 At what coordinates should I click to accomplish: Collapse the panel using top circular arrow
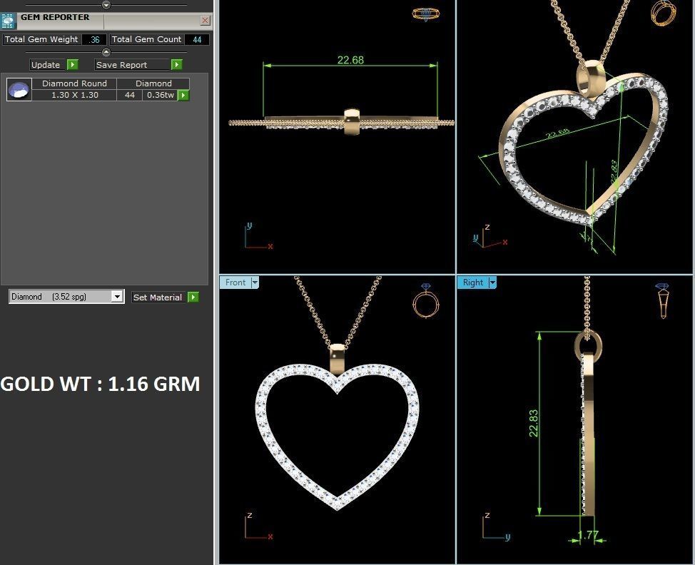pyautogui.click(x=106, y=5)
